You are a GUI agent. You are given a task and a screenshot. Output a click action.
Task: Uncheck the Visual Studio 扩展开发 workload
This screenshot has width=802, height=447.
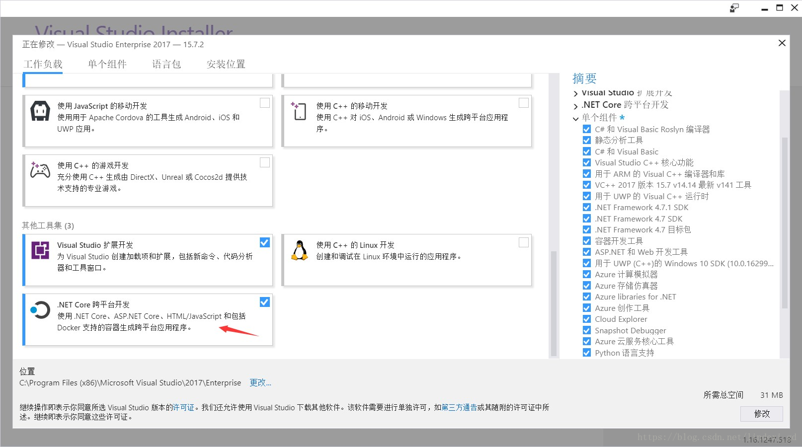pyautogui.click(x=265, y=242)
